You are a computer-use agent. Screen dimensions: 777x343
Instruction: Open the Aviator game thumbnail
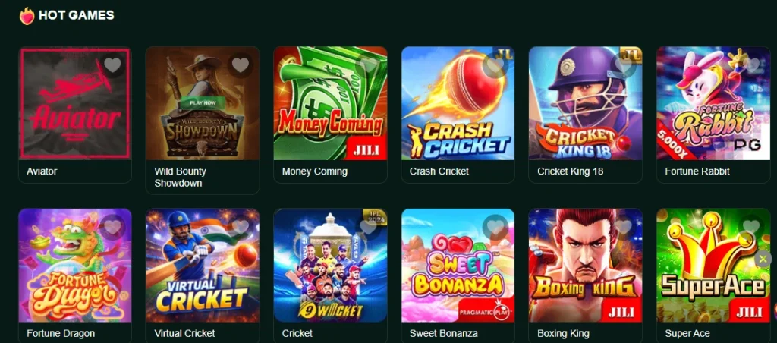[75, 103]
